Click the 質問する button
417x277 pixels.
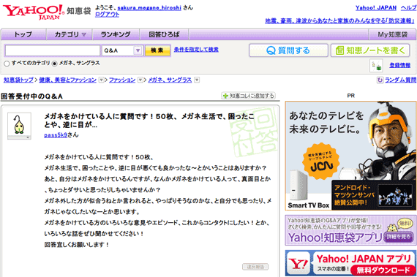(x=288, y=50)
